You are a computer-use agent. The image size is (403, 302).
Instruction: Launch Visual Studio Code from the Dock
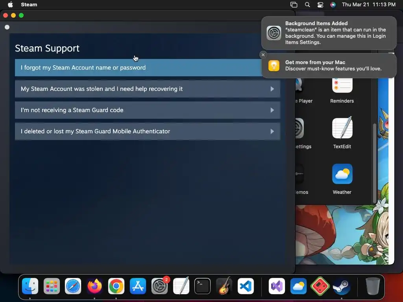(x=246, y=286)
